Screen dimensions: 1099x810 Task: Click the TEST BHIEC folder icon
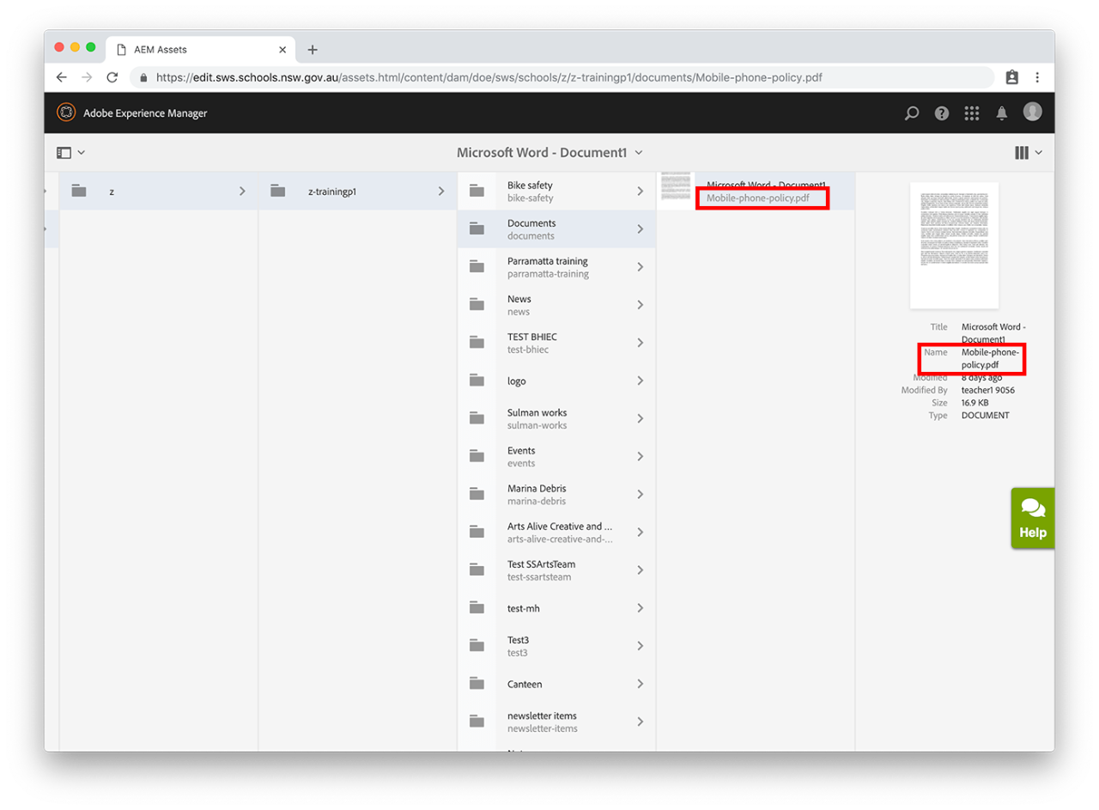click(477, 343)
